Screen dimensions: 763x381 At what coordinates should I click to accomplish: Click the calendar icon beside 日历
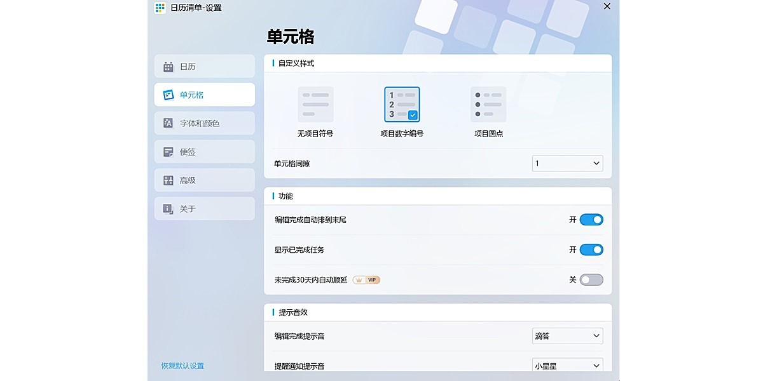[x=168, y=66]
